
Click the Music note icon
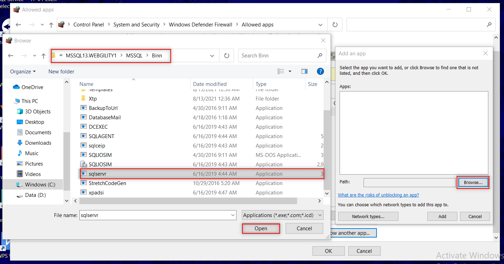click(20, 153)
